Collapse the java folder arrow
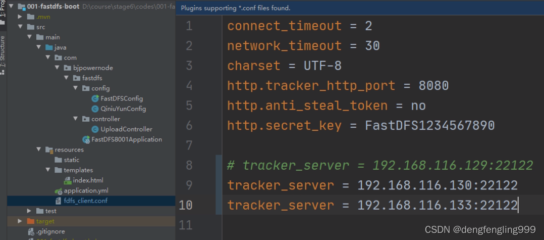The height and width of the screenshot is (240, 544). pyautogui.click(x=38, y=47)
